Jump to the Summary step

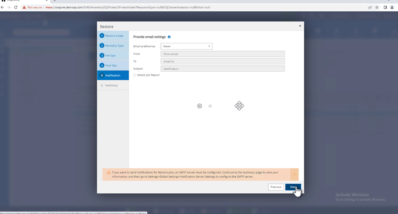(x=113, y=85)
